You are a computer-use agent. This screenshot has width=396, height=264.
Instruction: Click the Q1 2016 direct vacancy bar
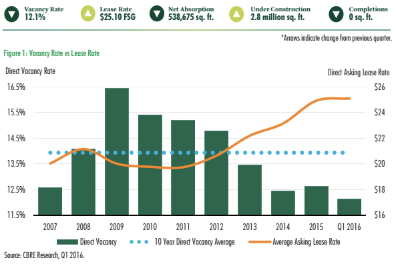[x=349, y=207]
